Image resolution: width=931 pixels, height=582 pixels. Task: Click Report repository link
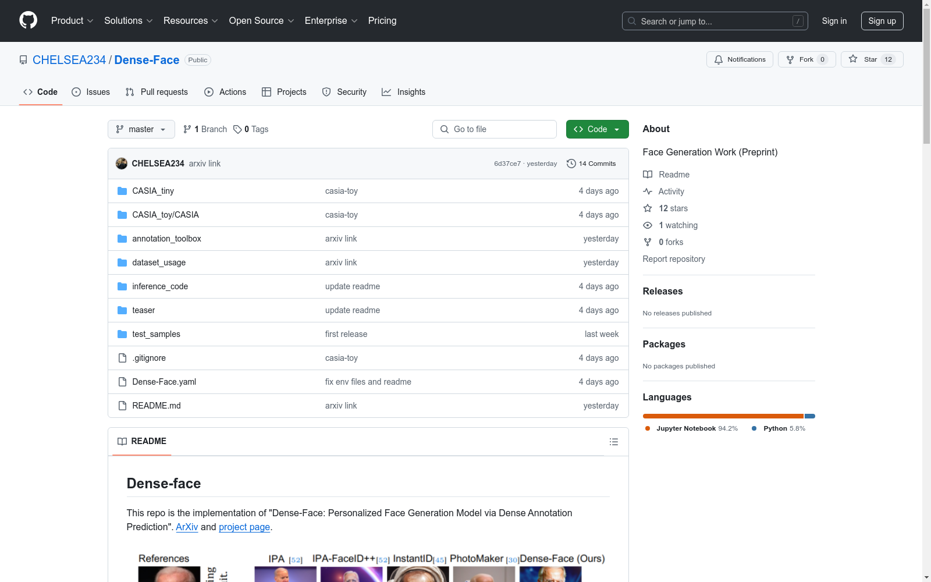click(674, 259)
